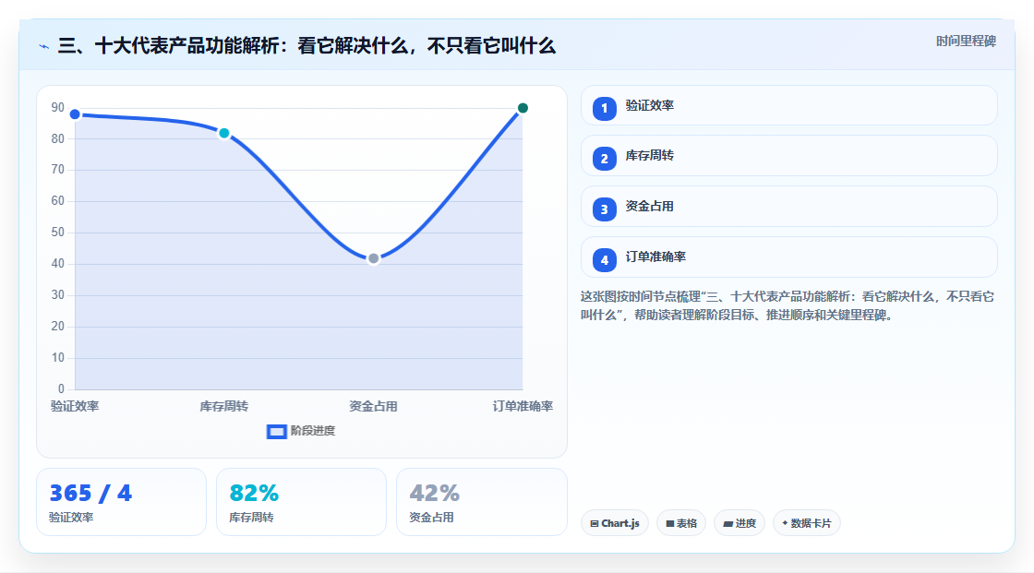The image size is (1034, 573).
Task: Open the 验证效率 milestone row
Action: click(788, 105)
